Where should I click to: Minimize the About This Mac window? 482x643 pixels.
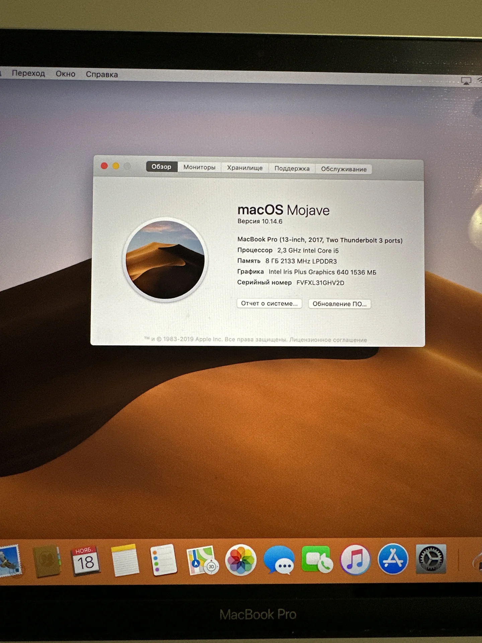pos(116,166)
